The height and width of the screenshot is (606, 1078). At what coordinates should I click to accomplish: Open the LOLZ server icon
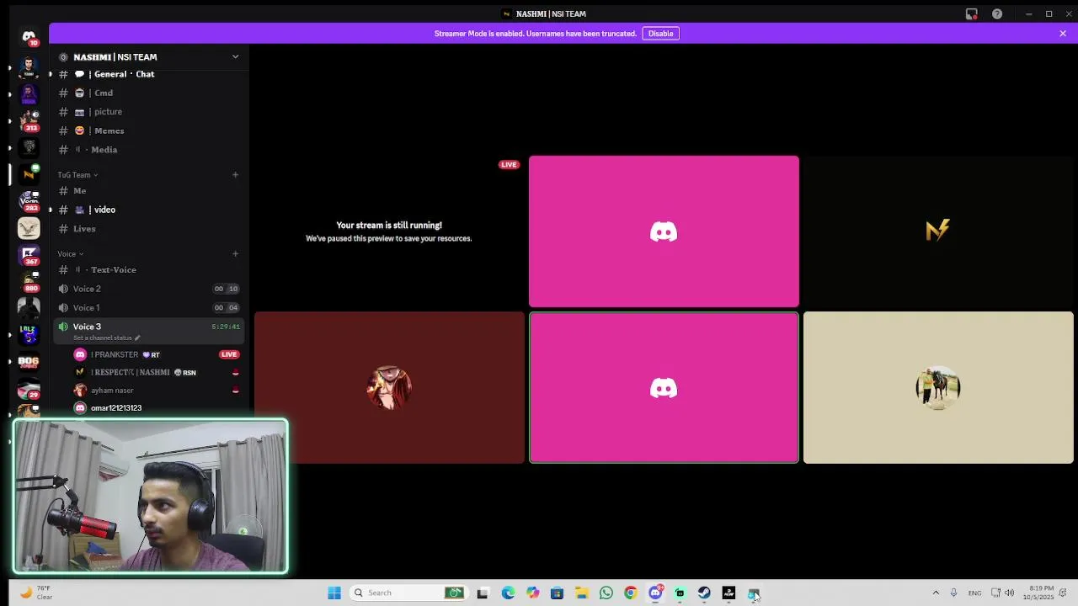click(29, 335)
